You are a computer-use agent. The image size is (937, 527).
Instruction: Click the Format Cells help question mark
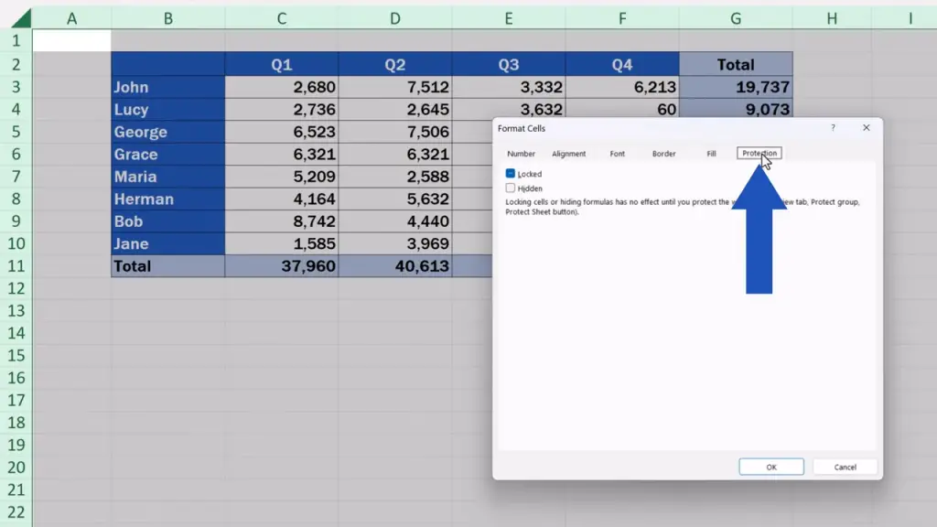click(x=833, y=128)
